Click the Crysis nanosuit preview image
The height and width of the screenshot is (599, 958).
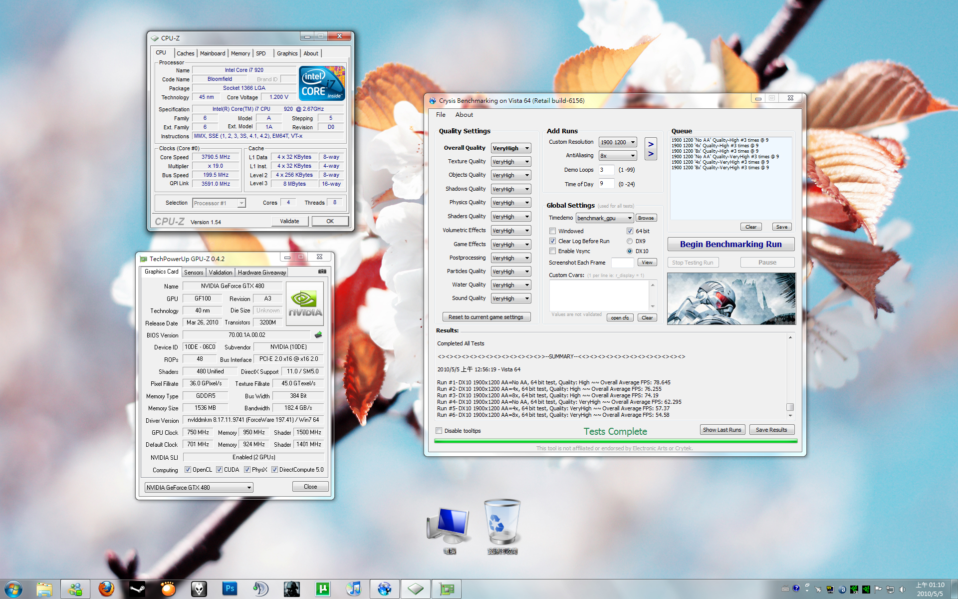pyautogui.click(x=731, y=299)
